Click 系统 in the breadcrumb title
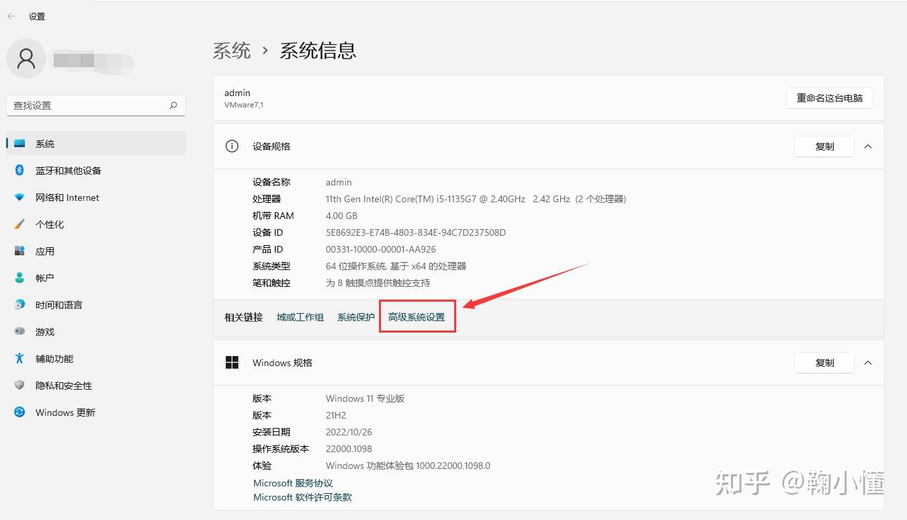This screenshot has width=907, height=520. point(232,50)
